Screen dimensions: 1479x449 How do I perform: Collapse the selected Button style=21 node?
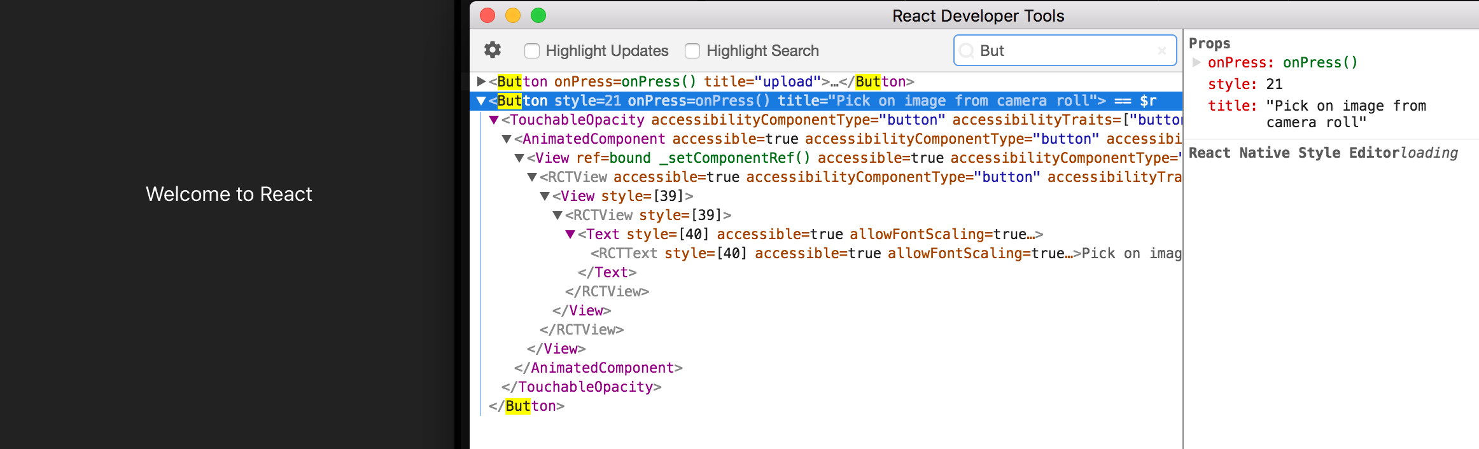(482, 100)
